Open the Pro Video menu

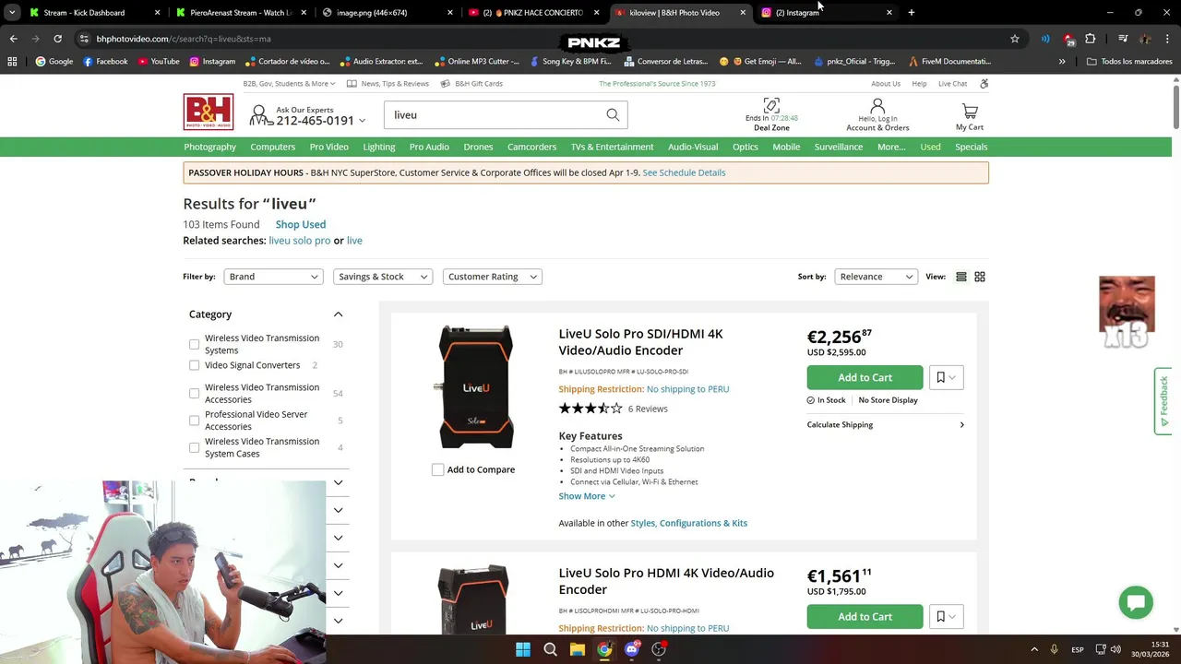[329, 147]
